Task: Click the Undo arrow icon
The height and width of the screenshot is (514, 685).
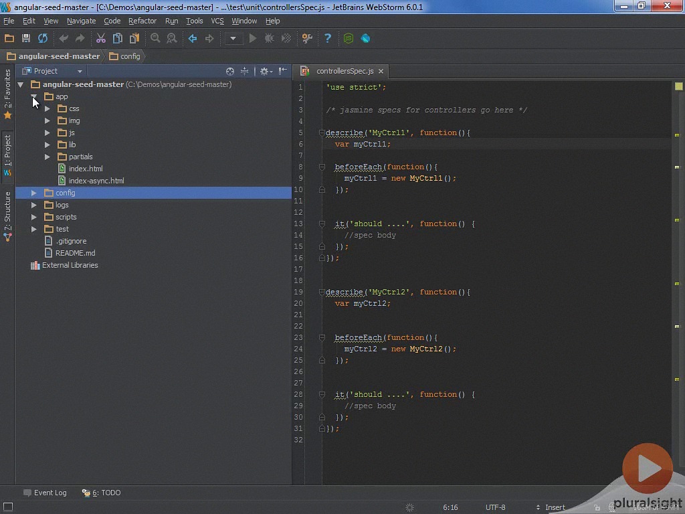Action: [64, 38]
